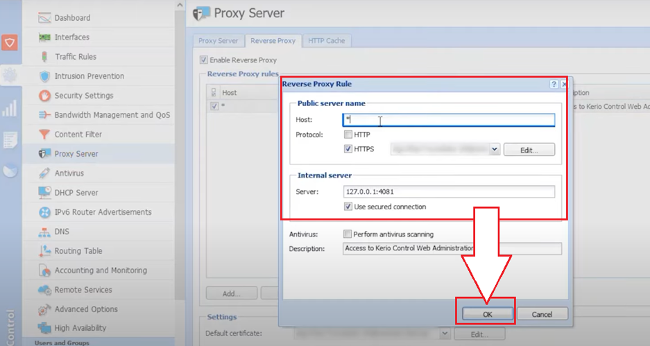Screen dimensions: 650x346
Task: Toggle the Enable Reverse Proxy checkbox
Action: pyautogui.click(x=203, y=60)
